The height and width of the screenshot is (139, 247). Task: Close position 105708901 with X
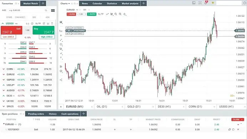coord(238,129)
